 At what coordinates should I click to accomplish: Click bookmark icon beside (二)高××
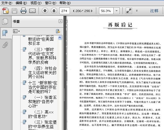25,112
